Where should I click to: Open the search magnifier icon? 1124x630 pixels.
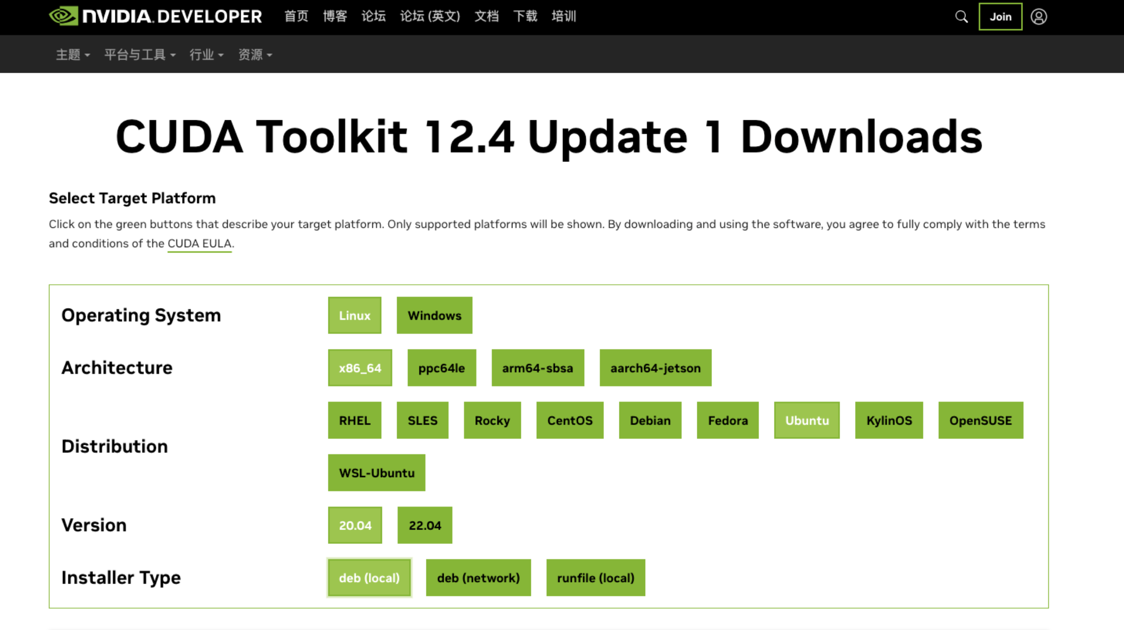(961, 17)
